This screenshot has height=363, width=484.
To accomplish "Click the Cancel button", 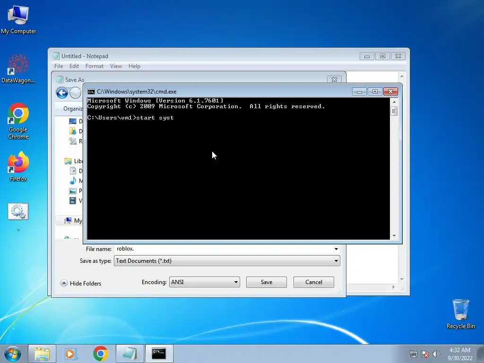I will click(x=314, y=282).
